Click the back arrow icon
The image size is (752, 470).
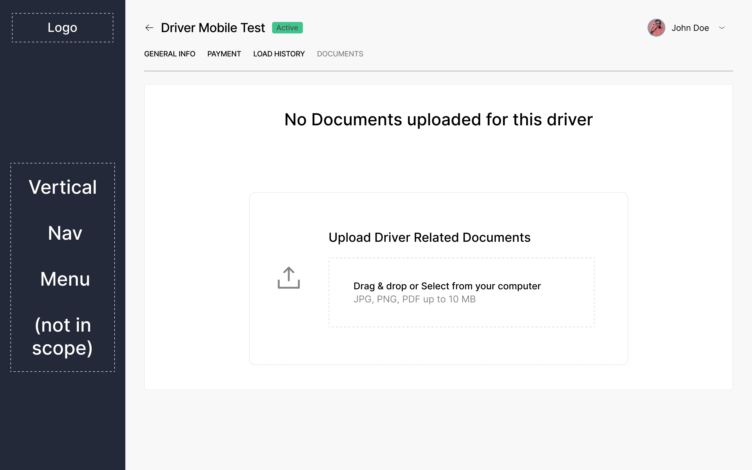point(149,28)
